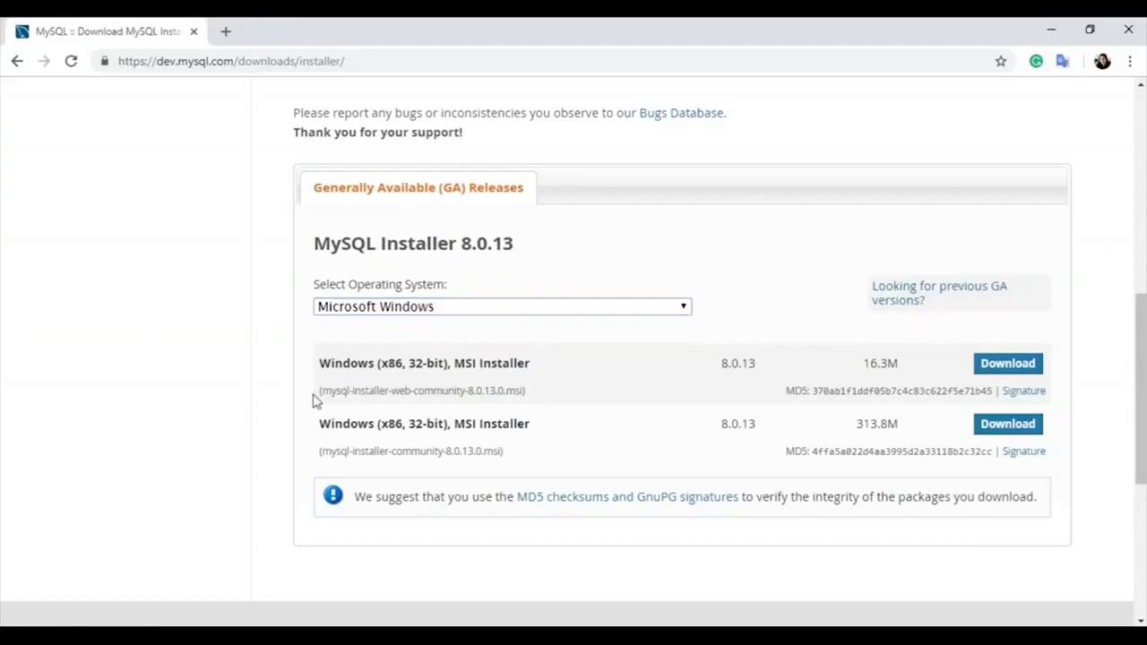
Task: Open MD5 checksums and GnuPG signatures link
Action: click(627, 496)
